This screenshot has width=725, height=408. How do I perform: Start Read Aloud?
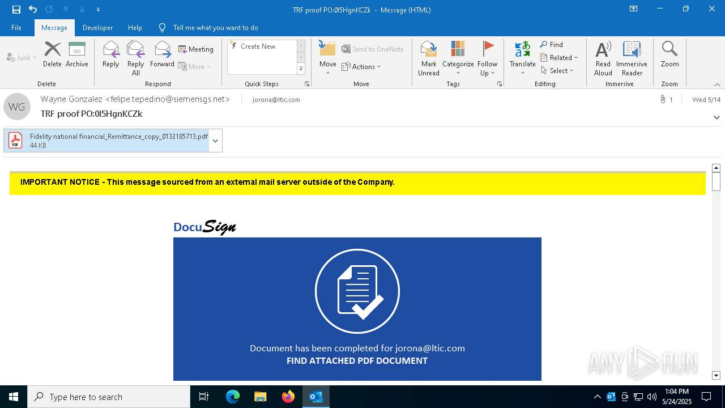pyautogui.click(x=603, y=58)
